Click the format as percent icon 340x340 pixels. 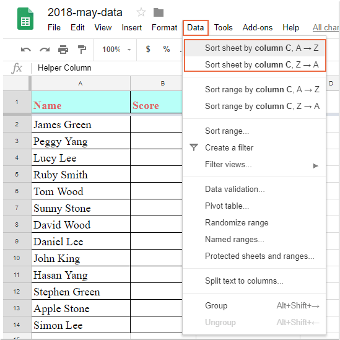(x=167, y=49)
